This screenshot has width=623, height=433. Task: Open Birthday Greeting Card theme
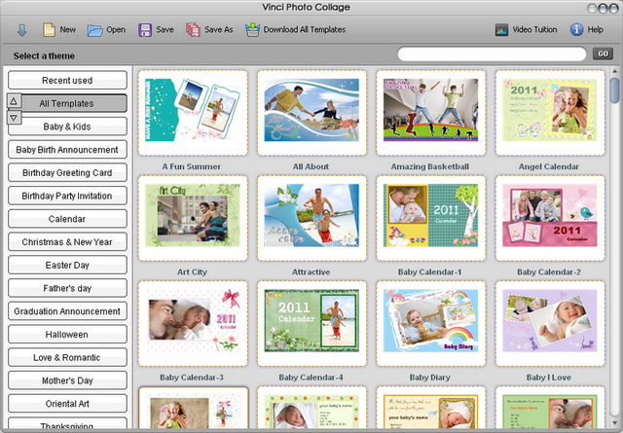[x=67, y=172]
